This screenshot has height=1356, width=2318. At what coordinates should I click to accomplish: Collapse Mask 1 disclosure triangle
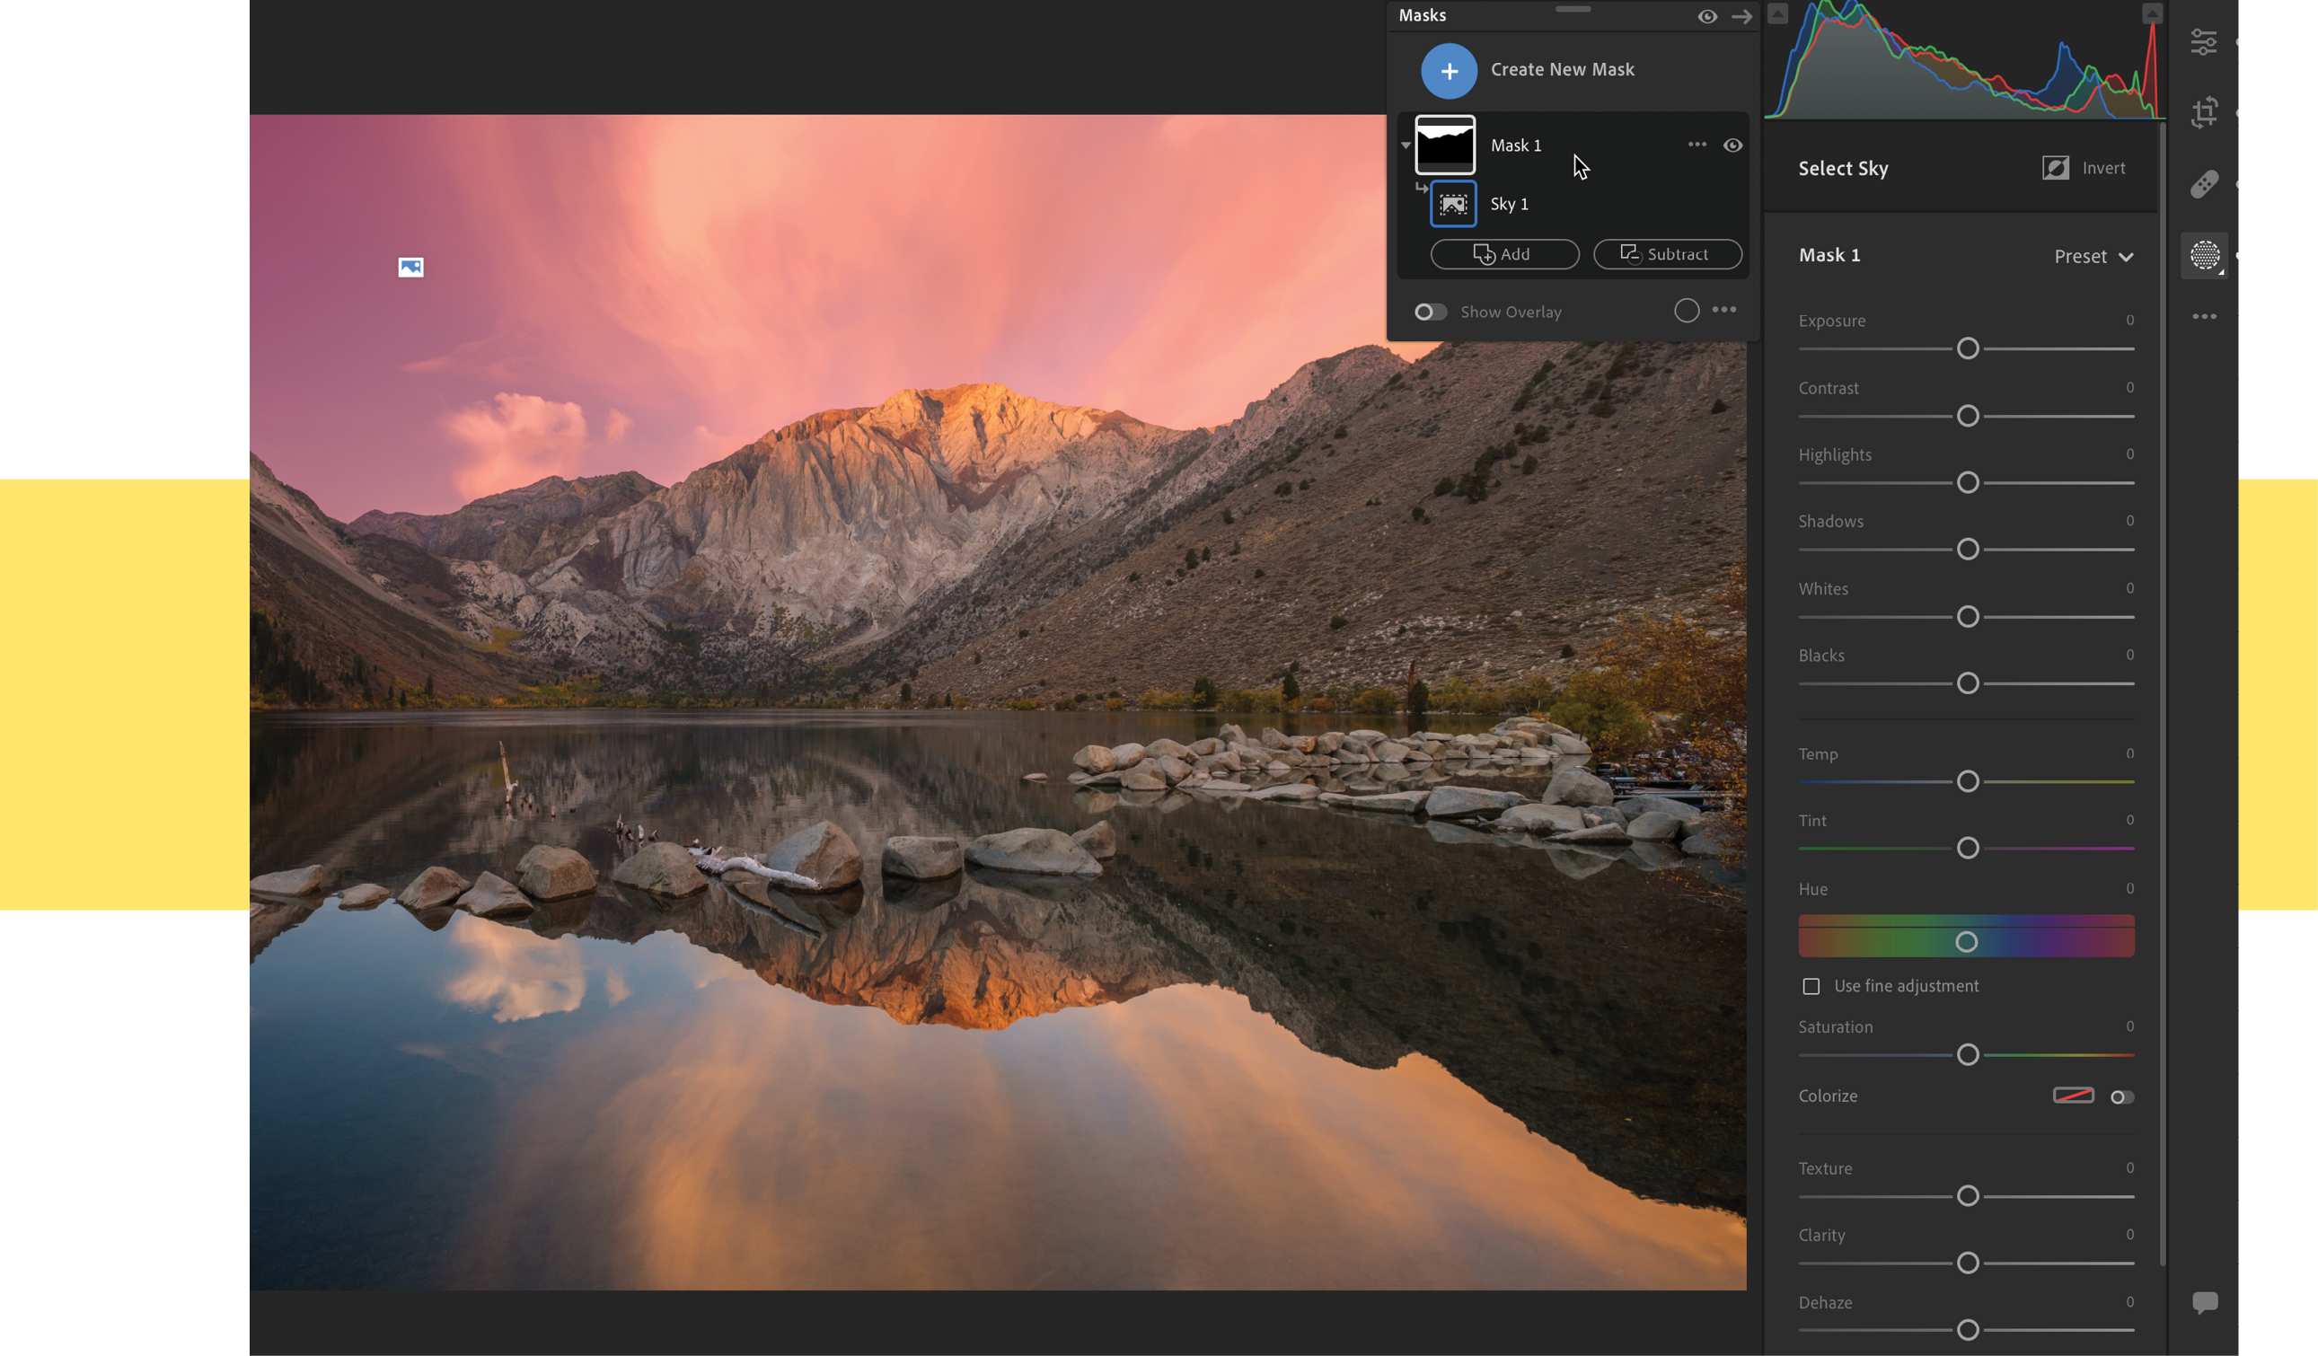click(x=1406, y=145)
